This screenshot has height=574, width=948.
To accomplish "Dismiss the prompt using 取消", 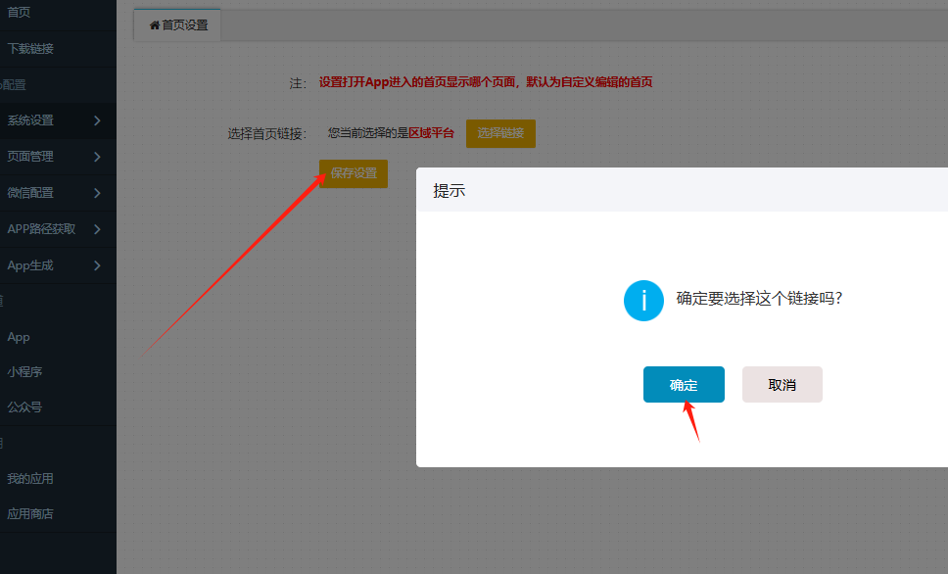I will [782, 385].
